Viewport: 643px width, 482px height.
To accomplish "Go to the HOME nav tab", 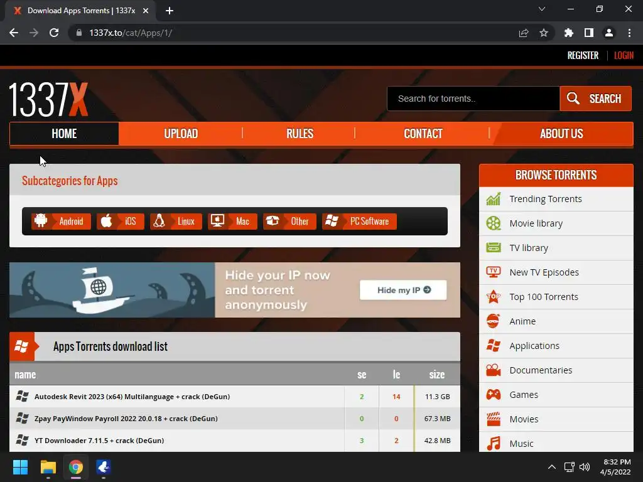I will click(65, 134).
